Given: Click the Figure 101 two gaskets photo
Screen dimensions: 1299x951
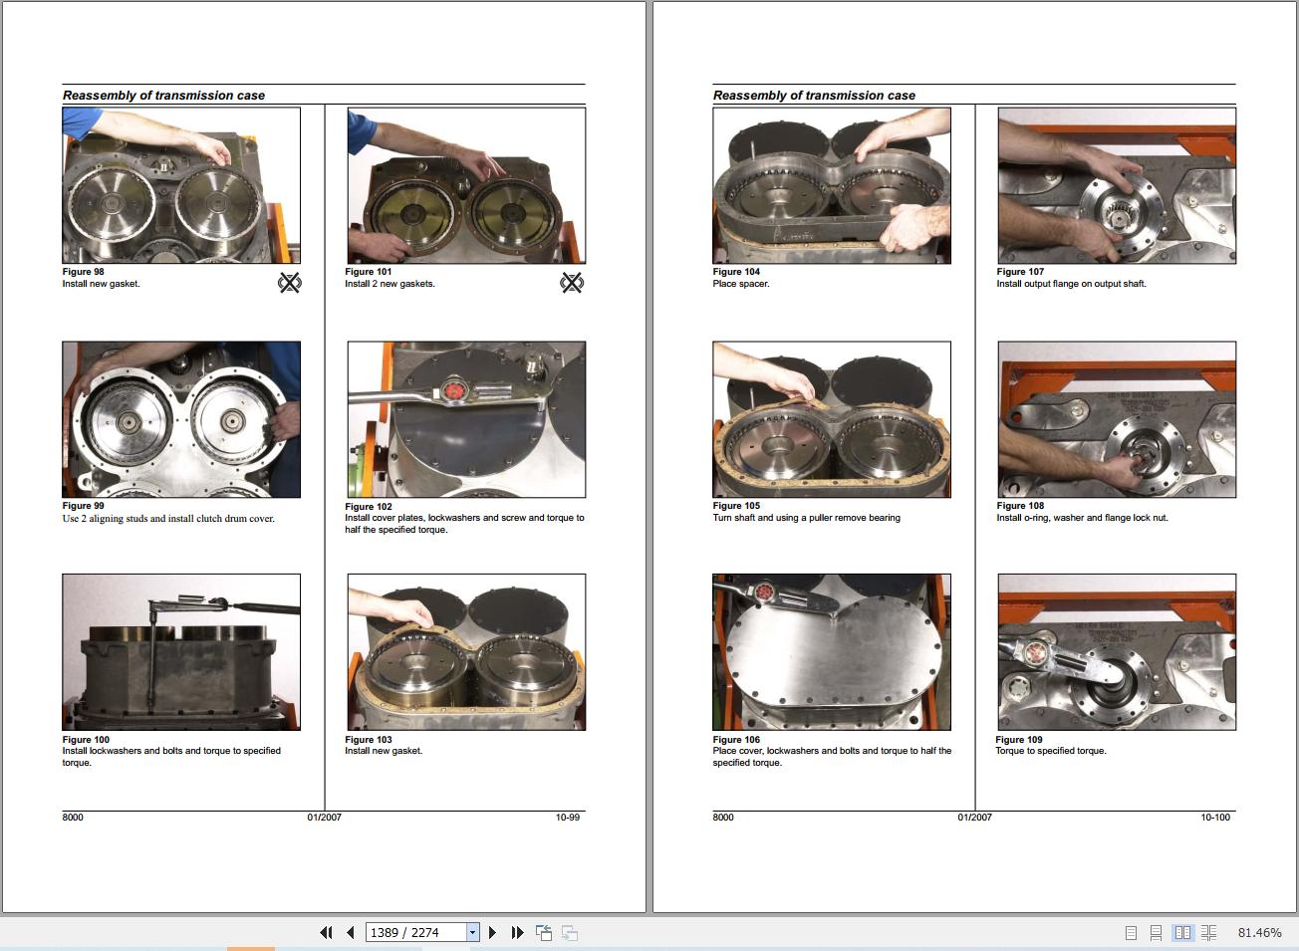Looking at the screenshot, I should point(466,185).
